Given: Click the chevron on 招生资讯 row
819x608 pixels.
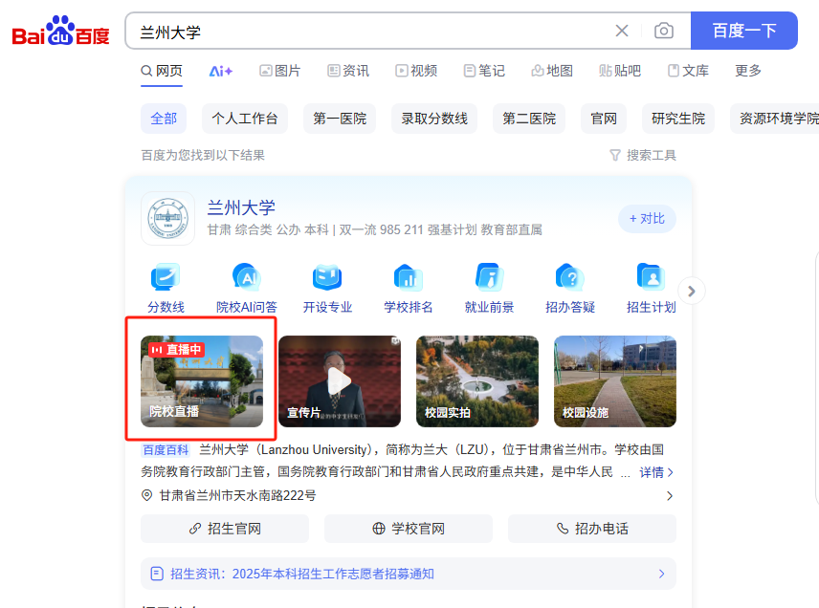Looking at the screenshot, I should pyautogui.click(x=662, y=575).
